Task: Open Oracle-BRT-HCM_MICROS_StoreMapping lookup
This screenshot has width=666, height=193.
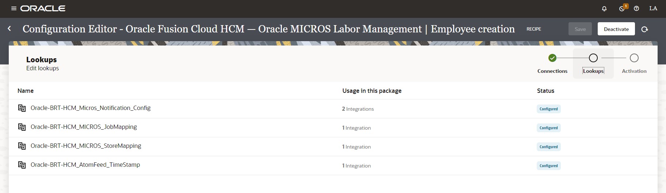Action: coord(86,146)
